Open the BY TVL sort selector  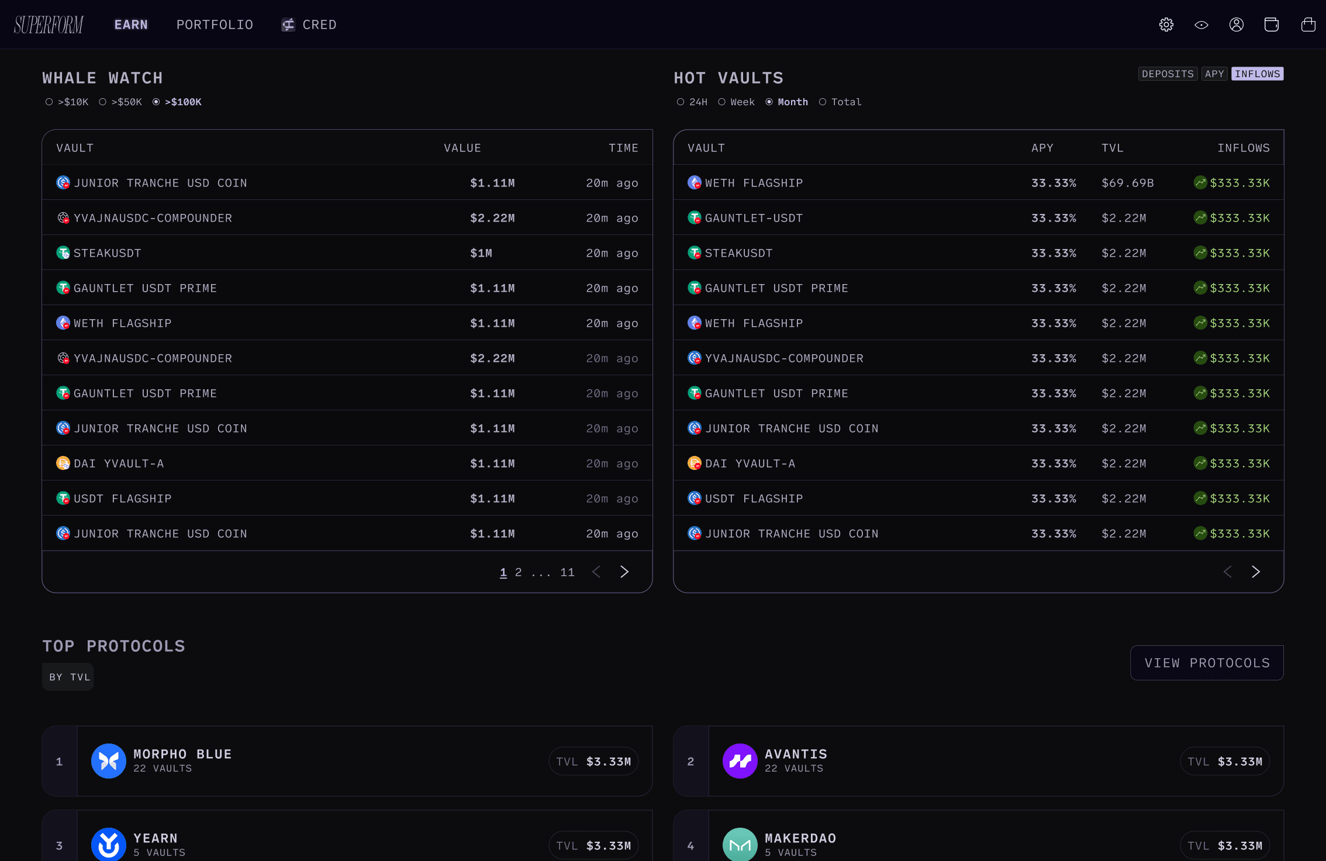68,677
